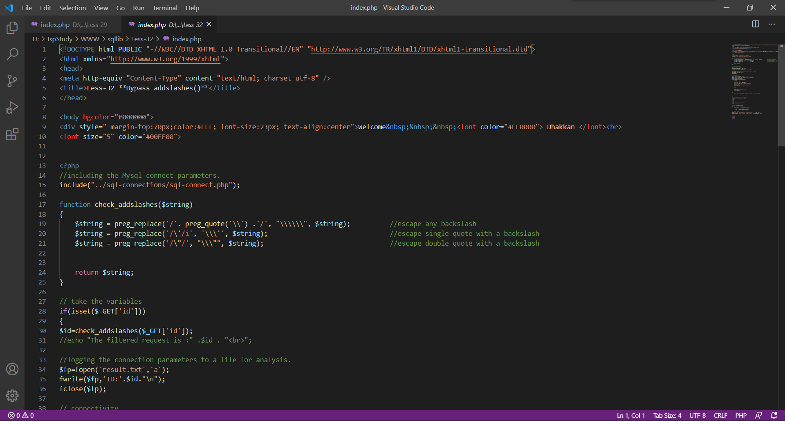Click the split editor right icon
The width and height of the screenshot is (785, 421).
point(756,24)
